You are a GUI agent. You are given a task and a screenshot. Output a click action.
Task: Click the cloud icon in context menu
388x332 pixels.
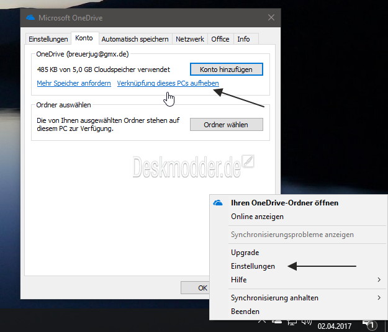(218, 203)
